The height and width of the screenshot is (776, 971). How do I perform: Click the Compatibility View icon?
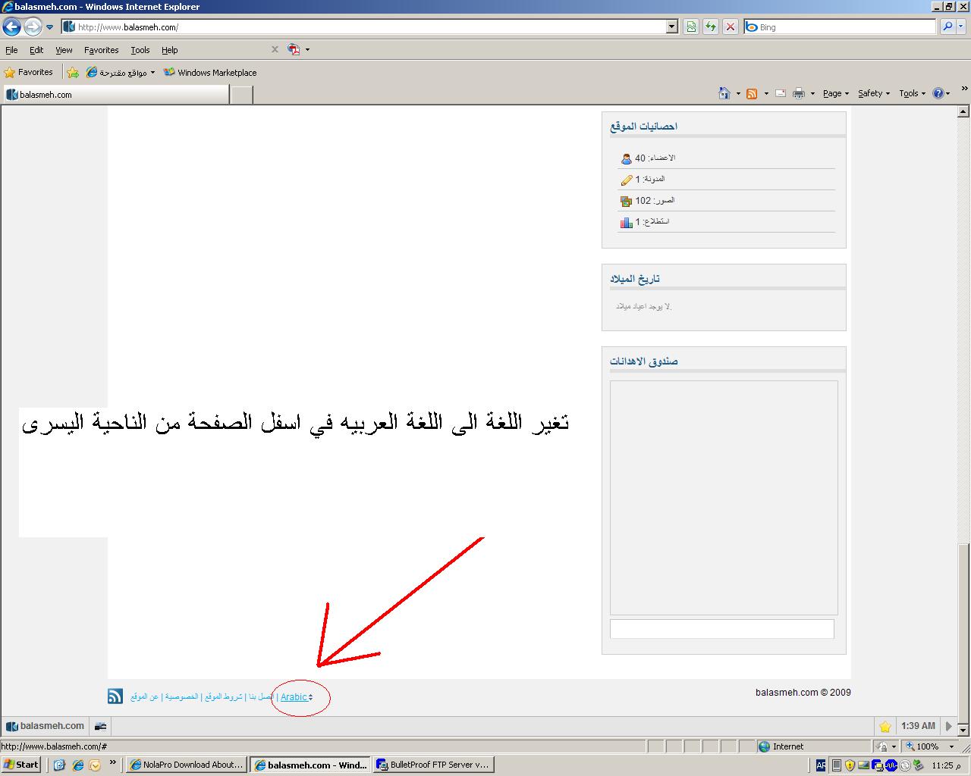pos(691,27)
